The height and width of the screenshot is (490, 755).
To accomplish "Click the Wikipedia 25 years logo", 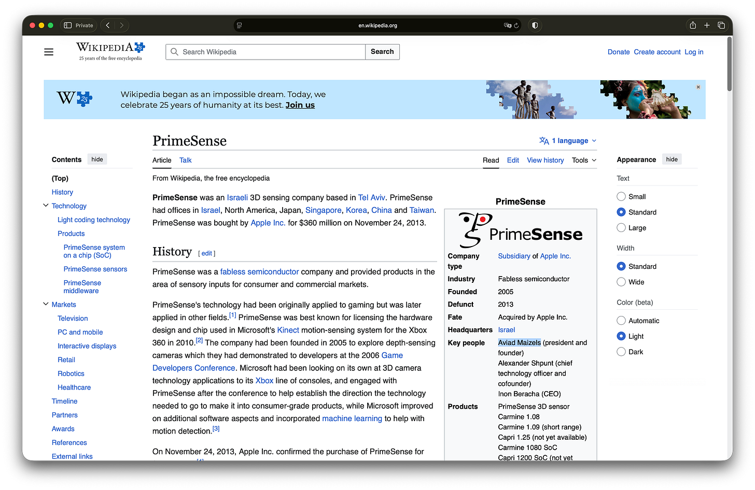I will pos(110,51).
